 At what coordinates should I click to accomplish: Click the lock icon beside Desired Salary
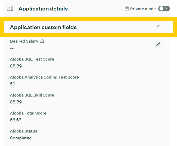[42, 41]
